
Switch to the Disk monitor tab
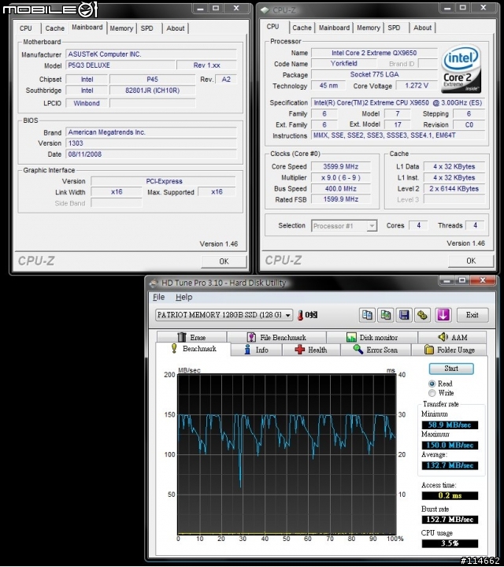[x=372, y=337]
